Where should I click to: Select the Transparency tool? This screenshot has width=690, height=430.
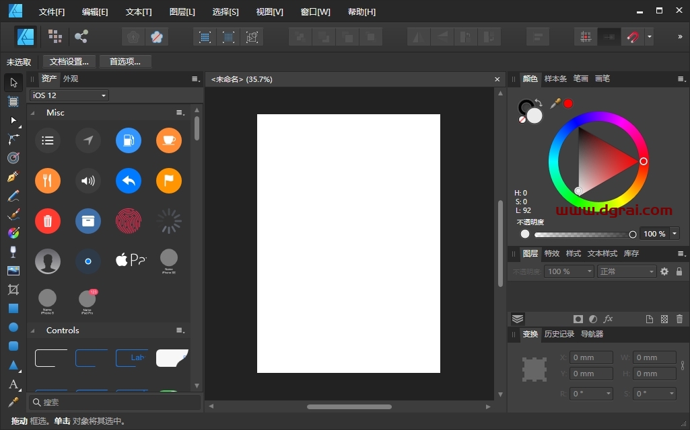pyautogui.click(x=13, y=252)
